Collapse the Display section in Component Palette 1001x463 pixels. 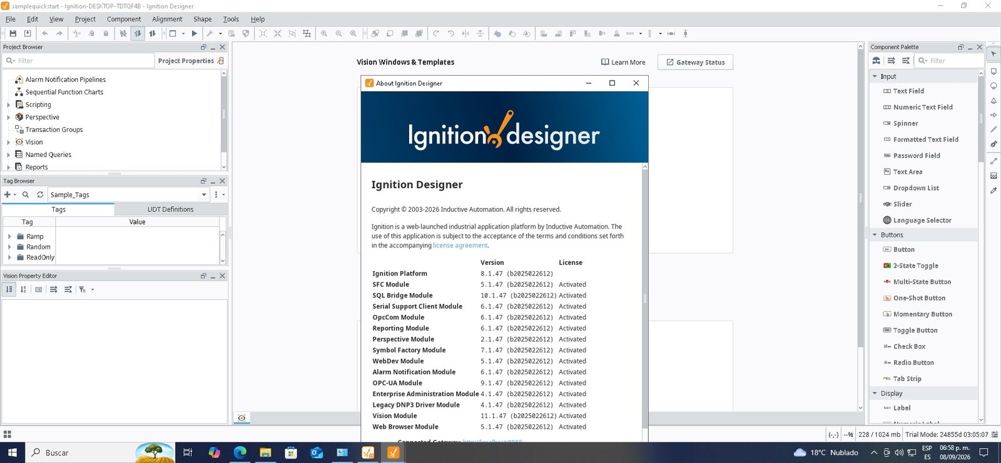pos(875,394)
